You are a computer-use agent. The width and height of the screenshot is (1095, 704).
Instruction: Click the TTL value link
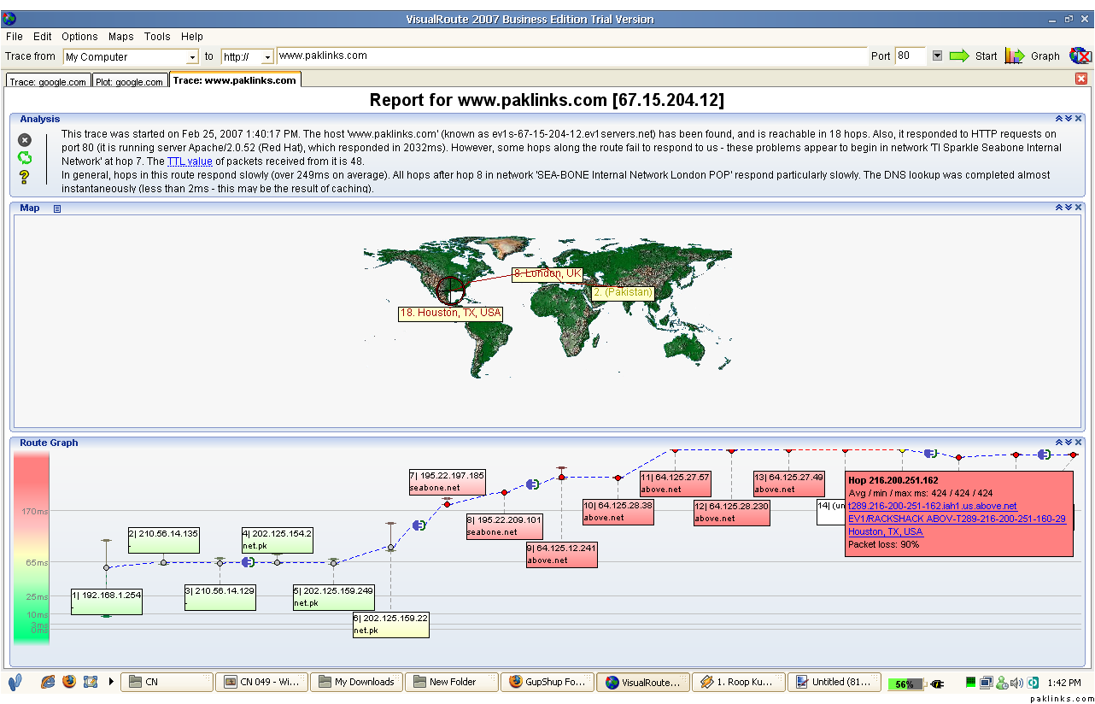tap(190, 161)
